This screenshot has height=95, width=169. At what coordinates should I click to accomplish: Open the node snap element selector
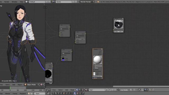pyautogui.click(x=146, y=90)
